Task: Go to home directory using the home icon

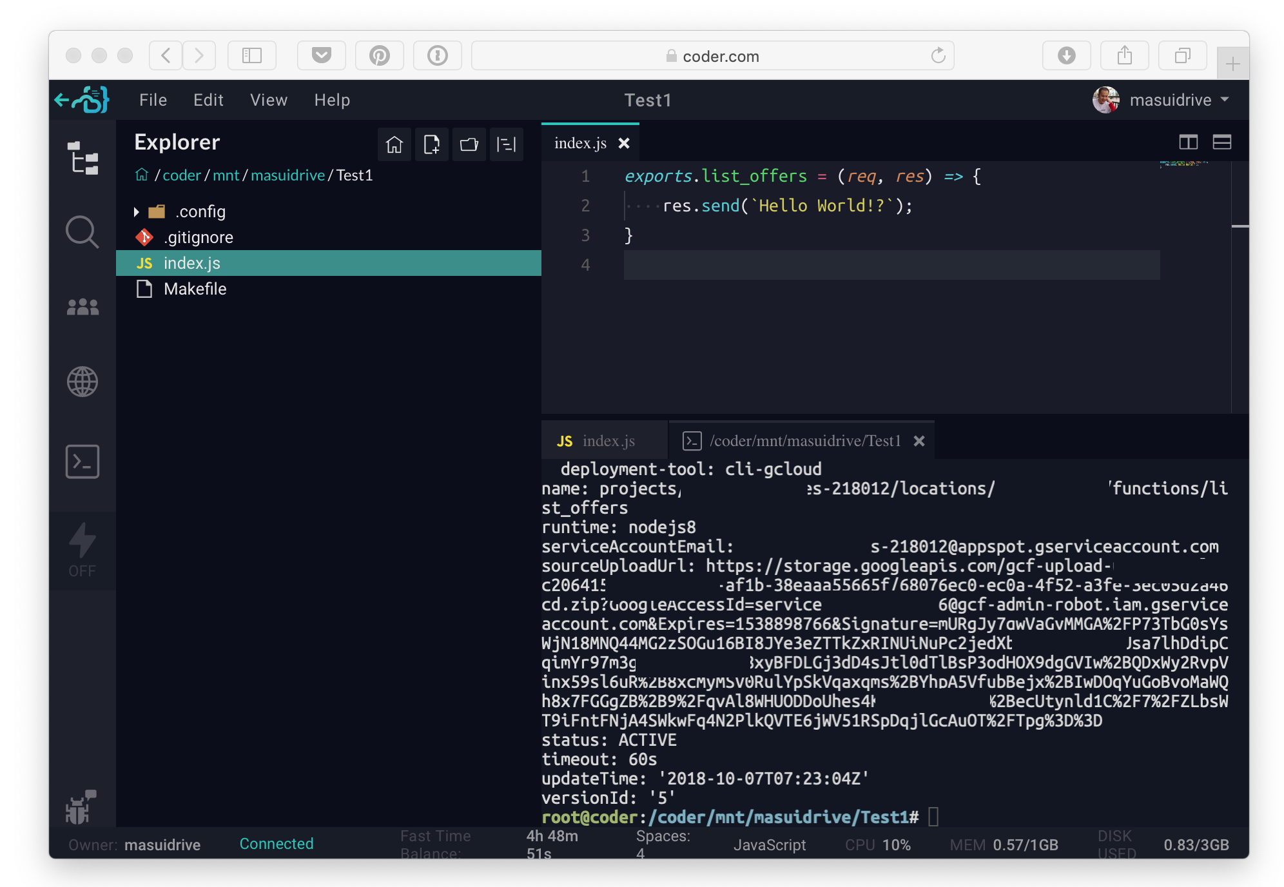Action: 394,144
